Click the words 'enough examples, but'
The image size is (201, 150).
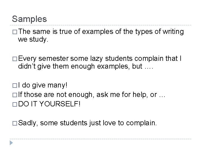point(107,67)
